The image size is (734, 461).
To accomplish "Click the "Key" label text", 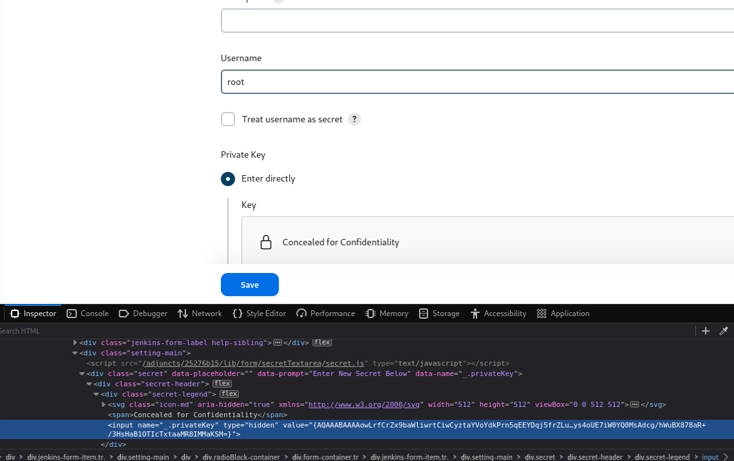I will pos(249,205).
